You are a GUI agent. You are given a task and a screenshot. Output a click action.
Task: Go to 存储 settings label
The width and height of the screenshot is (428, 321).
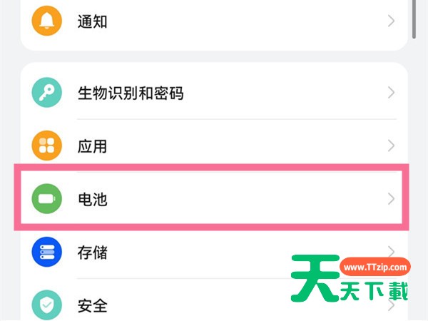(93, 252)
